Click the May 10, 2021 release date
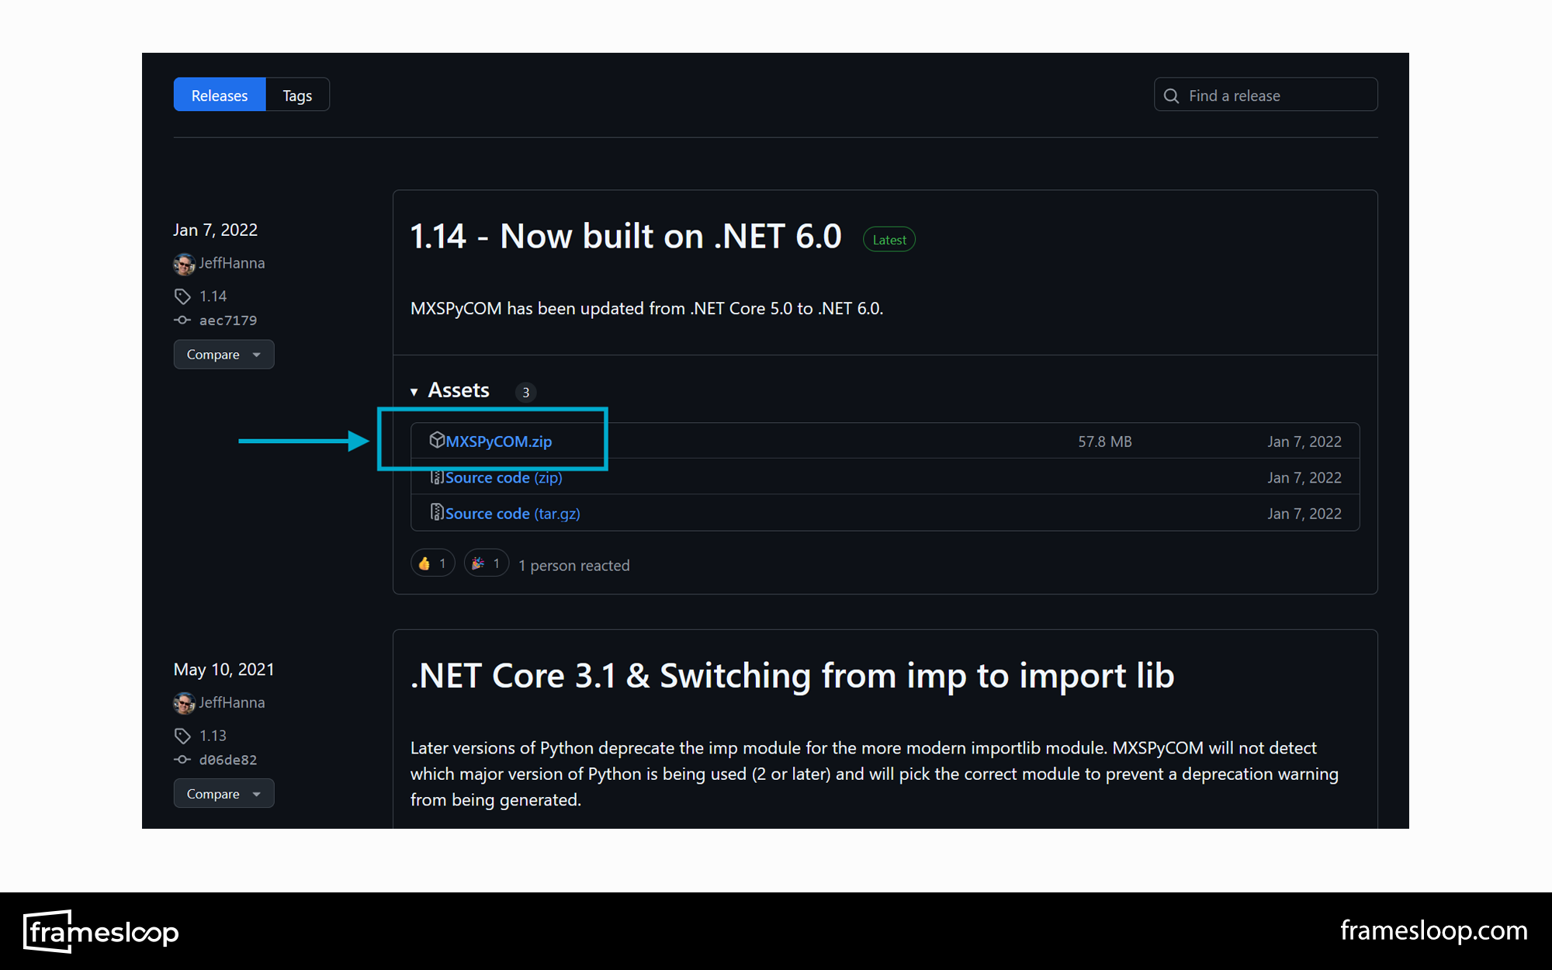The height and width of the screenshot is (970, 1552). pos(223,670)
